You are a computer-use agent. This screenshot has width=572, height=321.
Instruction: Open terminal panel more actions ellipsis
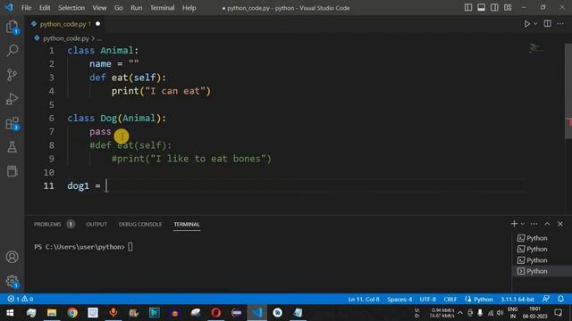[x=534, y=224]
